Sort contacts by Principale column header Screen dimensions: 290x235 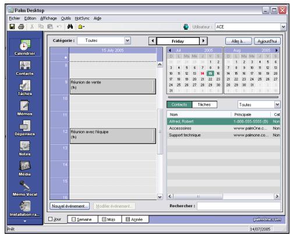coord(251,114)
